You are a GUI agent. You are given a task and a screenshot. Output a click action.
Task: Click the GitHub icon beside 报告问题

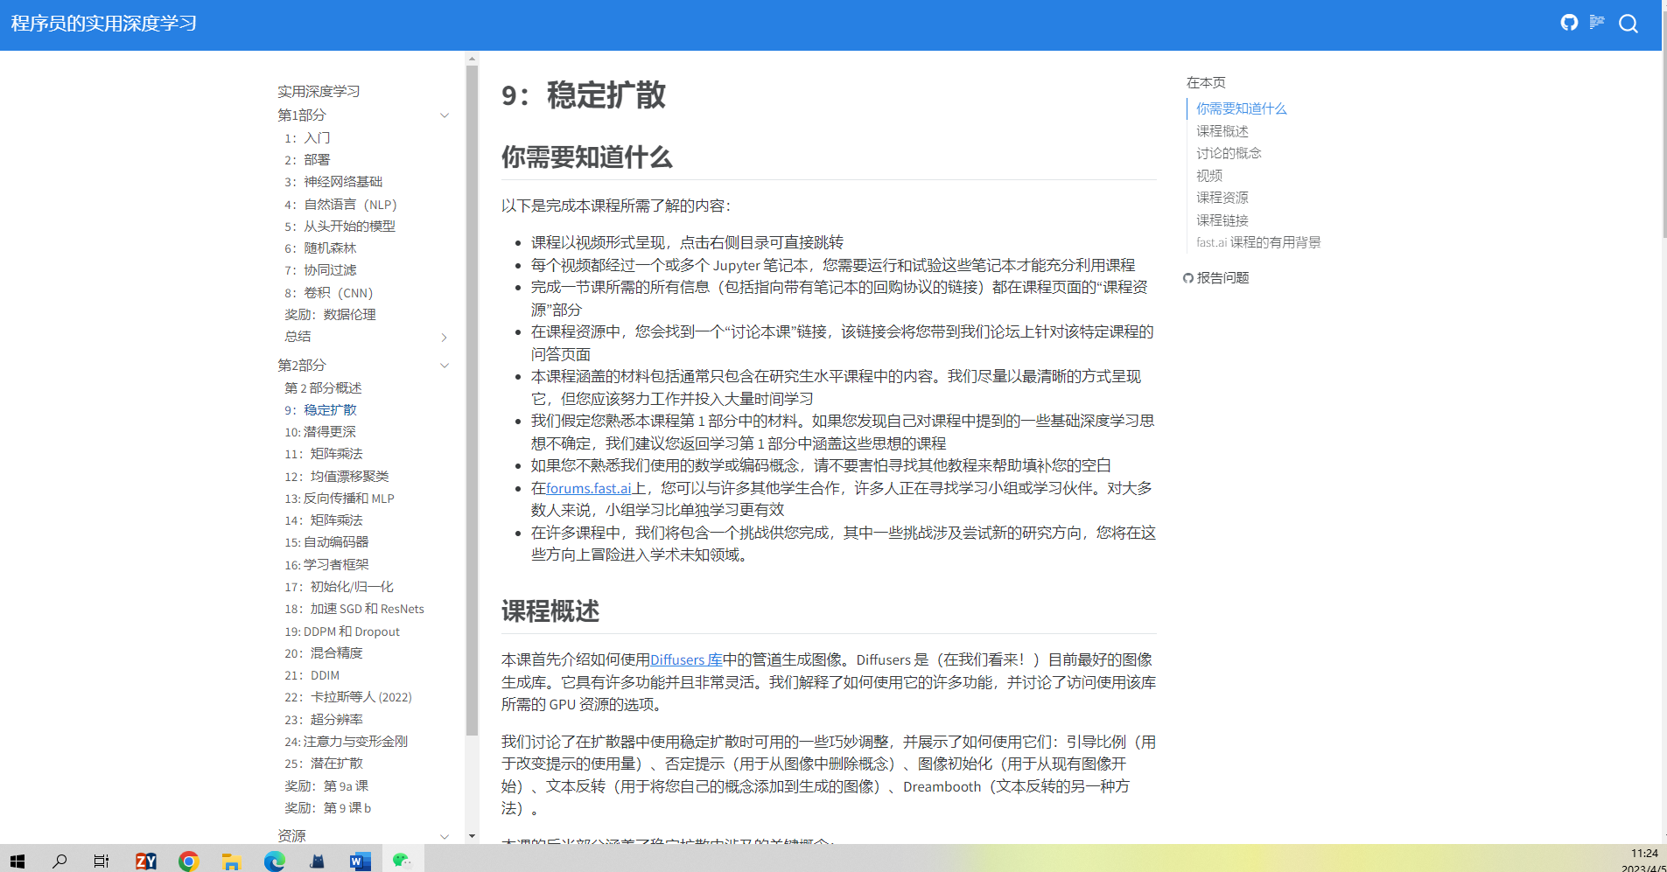[x=1187, y=278]
